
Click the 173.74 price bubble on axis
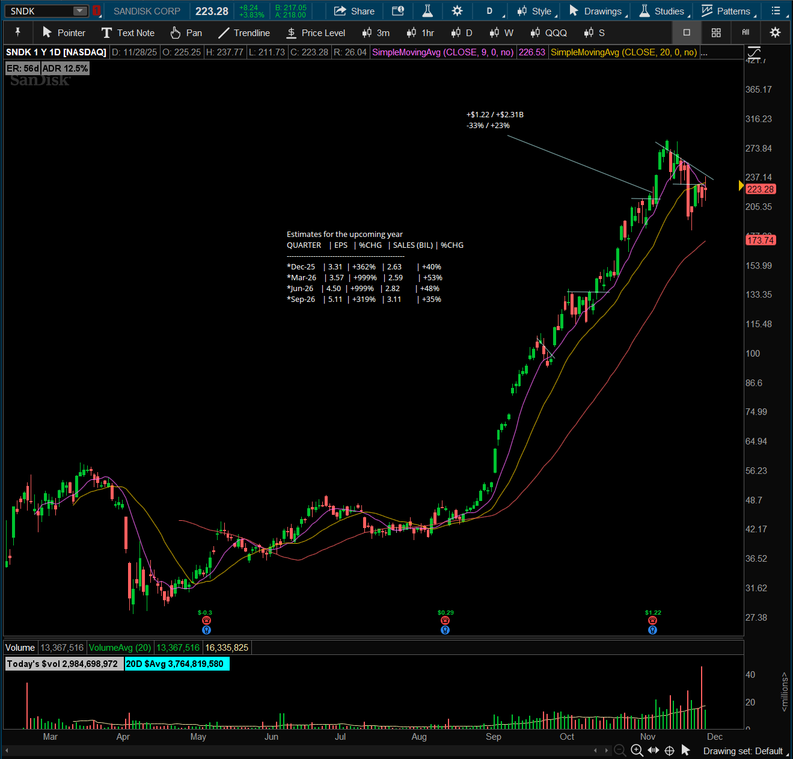pos(761,240)
